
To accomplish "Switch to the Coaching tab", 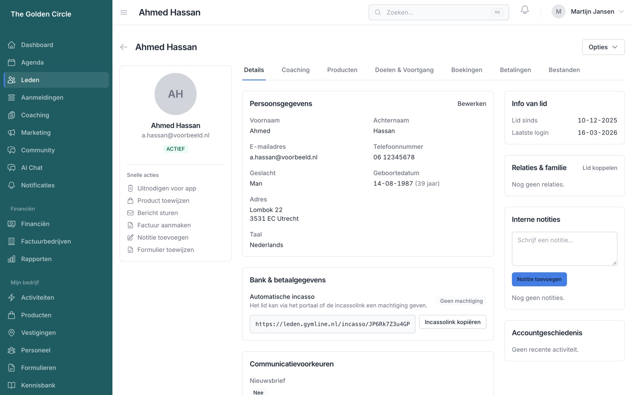I will [x=295, y=70].
